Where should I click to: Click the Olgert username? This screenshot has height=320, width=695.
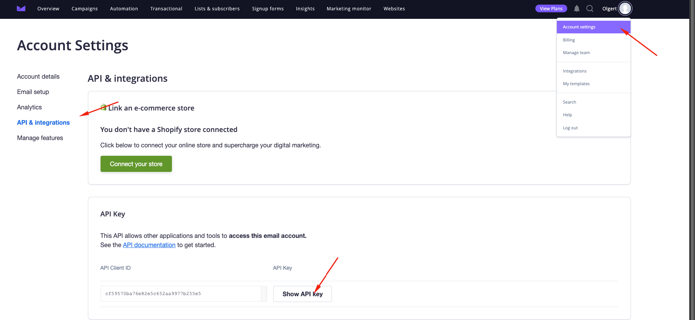tap(609, 8)
